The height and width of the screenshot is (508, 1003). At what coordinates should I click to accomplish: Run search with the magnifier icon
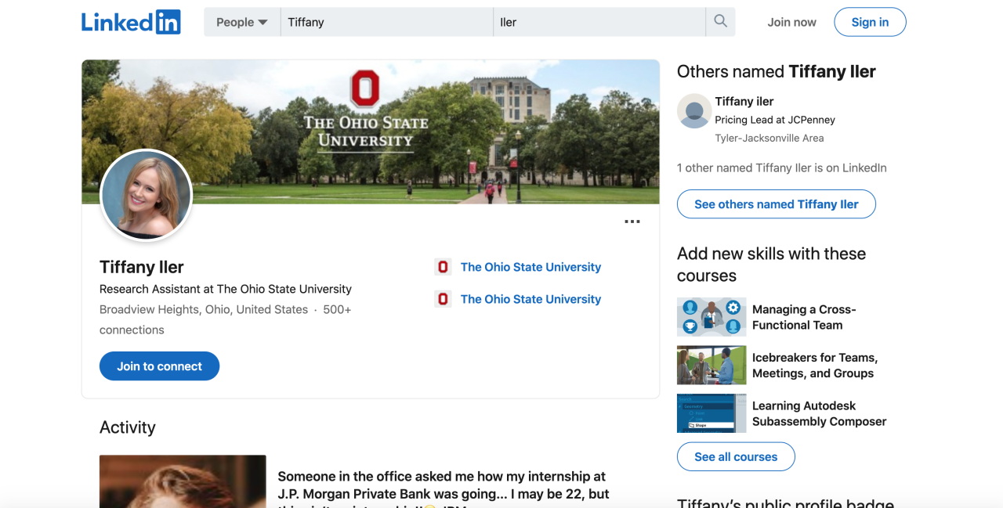pyautogui.click(x=720, y=22)
